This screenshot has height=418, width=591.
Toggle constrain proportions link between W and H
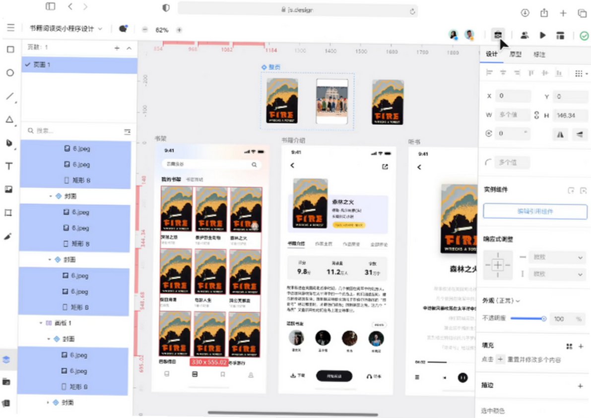(x=536, y=115)
